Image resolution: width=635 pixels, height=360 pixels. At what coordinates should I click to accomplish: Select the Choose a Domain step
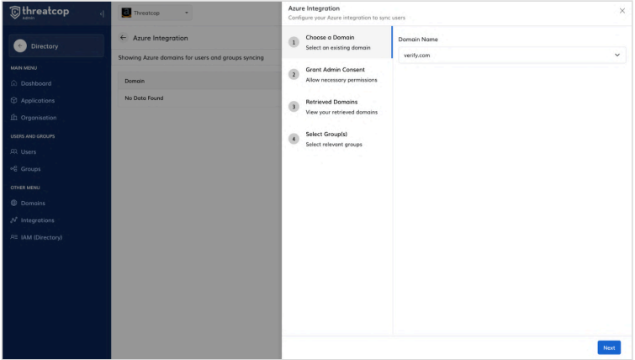click(x=336, y=42)
